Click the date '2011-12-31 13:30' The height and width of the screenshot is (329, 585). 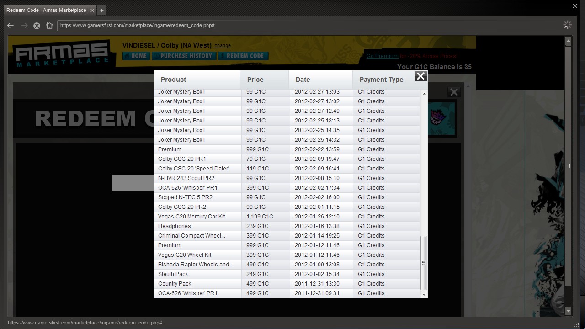tap(317, 284)
